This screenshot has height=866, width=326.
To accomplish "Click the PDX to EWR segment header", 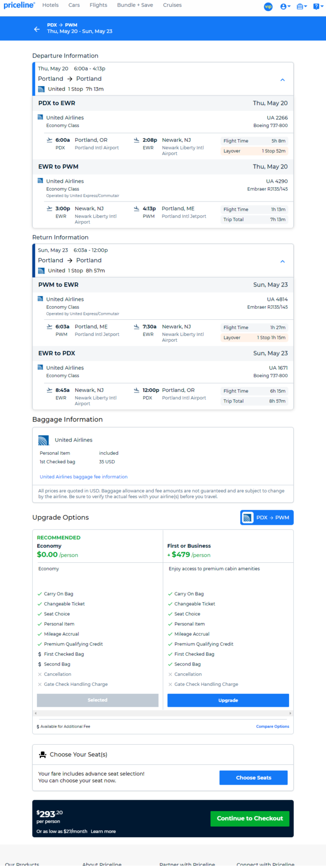I will point(163,103).
